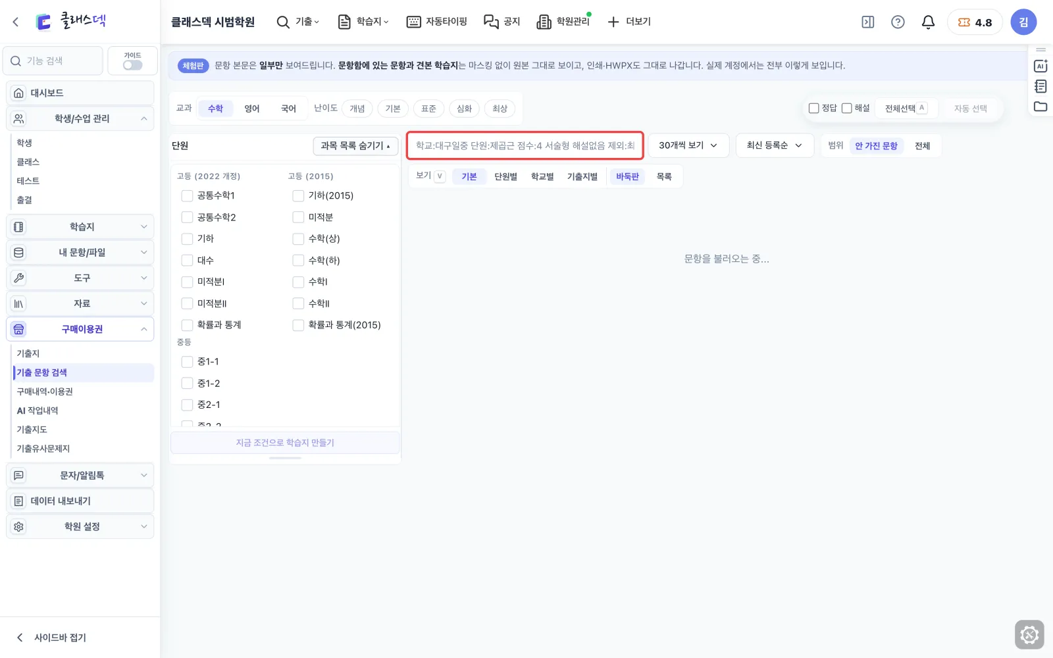1053x658 pixels.
Task: Open 공지 announcements in the top toolbar
Action: click(502, 22)
